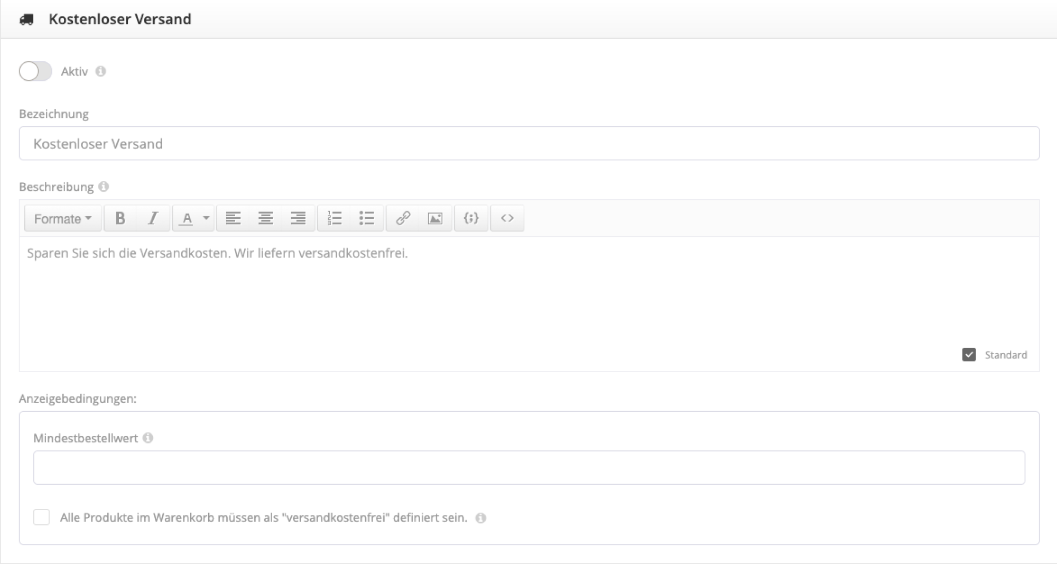Insert a bulleted list
Image resolution: width=1057 pixels, height=564 pixels.
[x=366, y=218]
